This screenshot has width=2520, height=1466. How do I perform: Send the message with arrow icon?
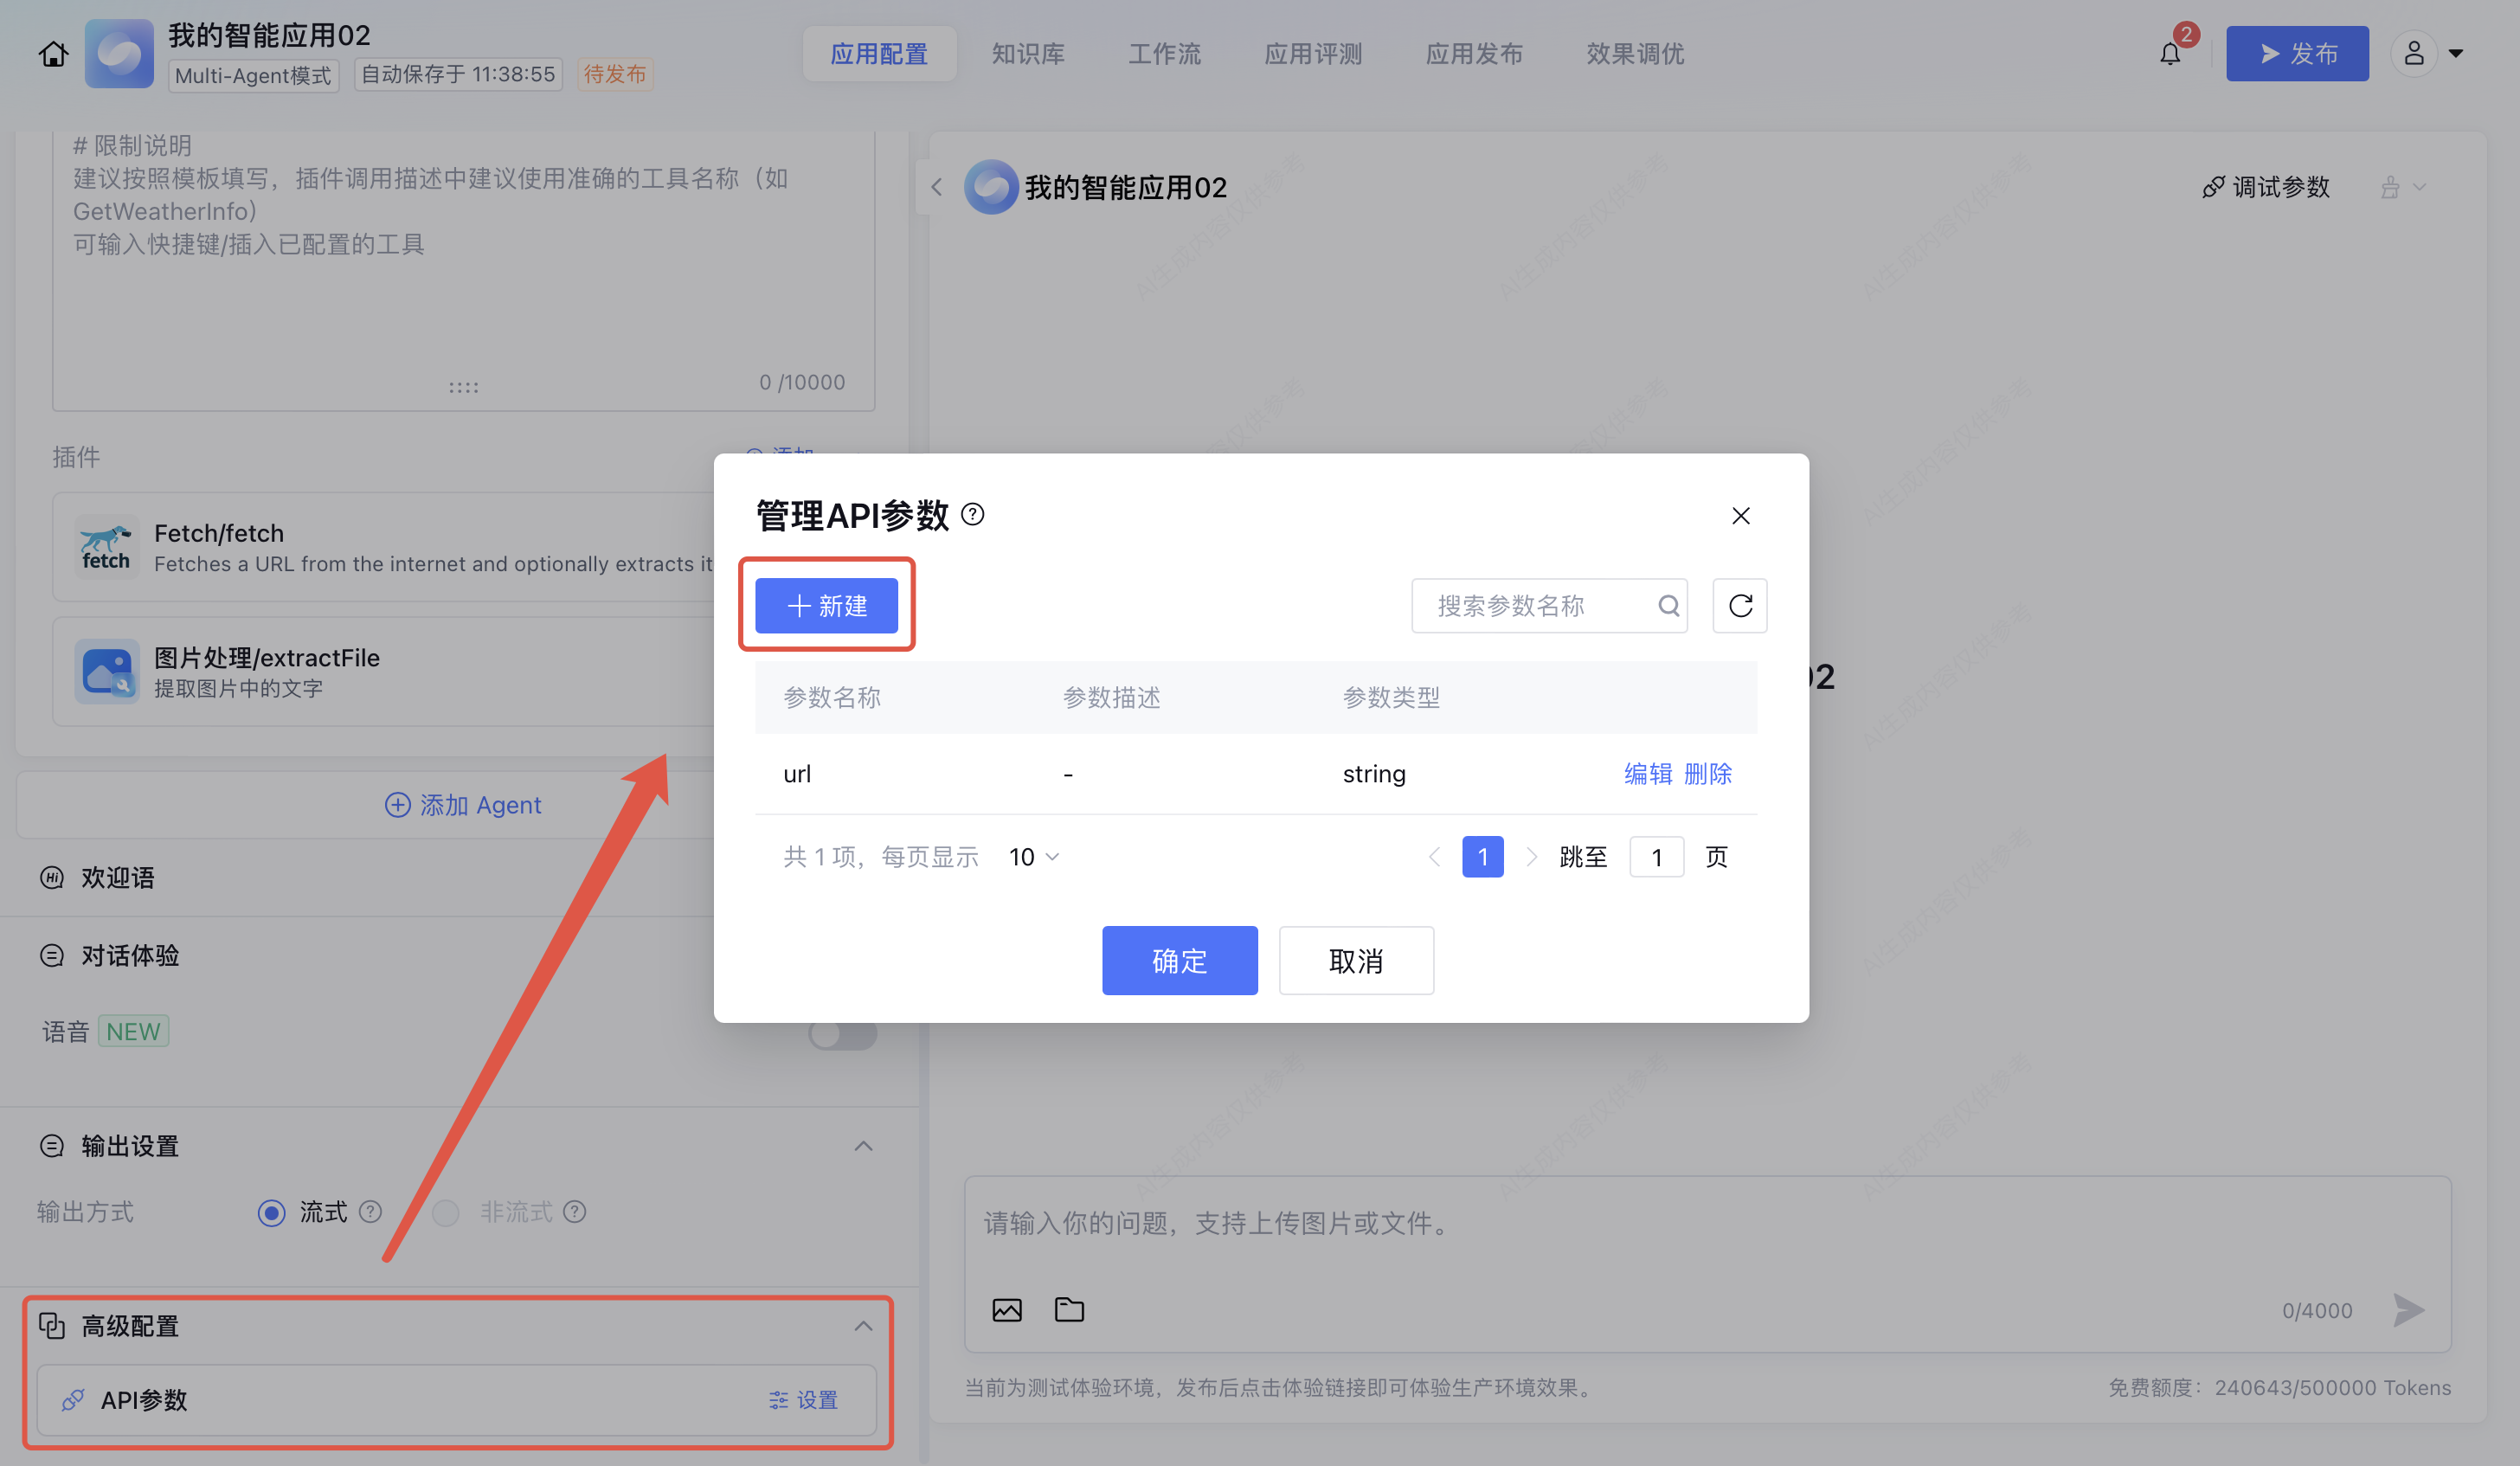point(2409,1310)
